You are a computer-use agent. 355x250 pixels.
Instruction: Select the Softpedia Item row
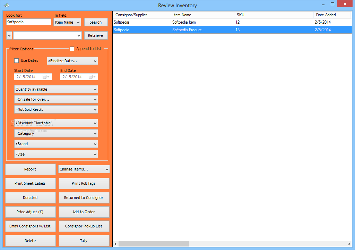click(x=232, y=22)
